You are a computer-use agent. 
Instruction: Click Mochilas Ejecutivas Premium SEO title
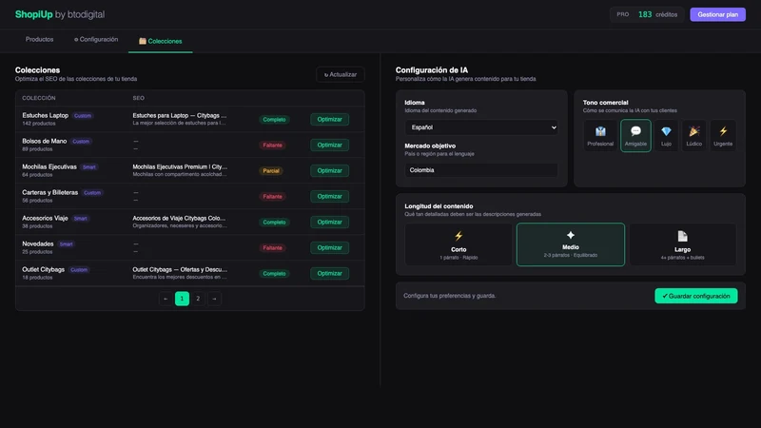(x=180, y=167)
